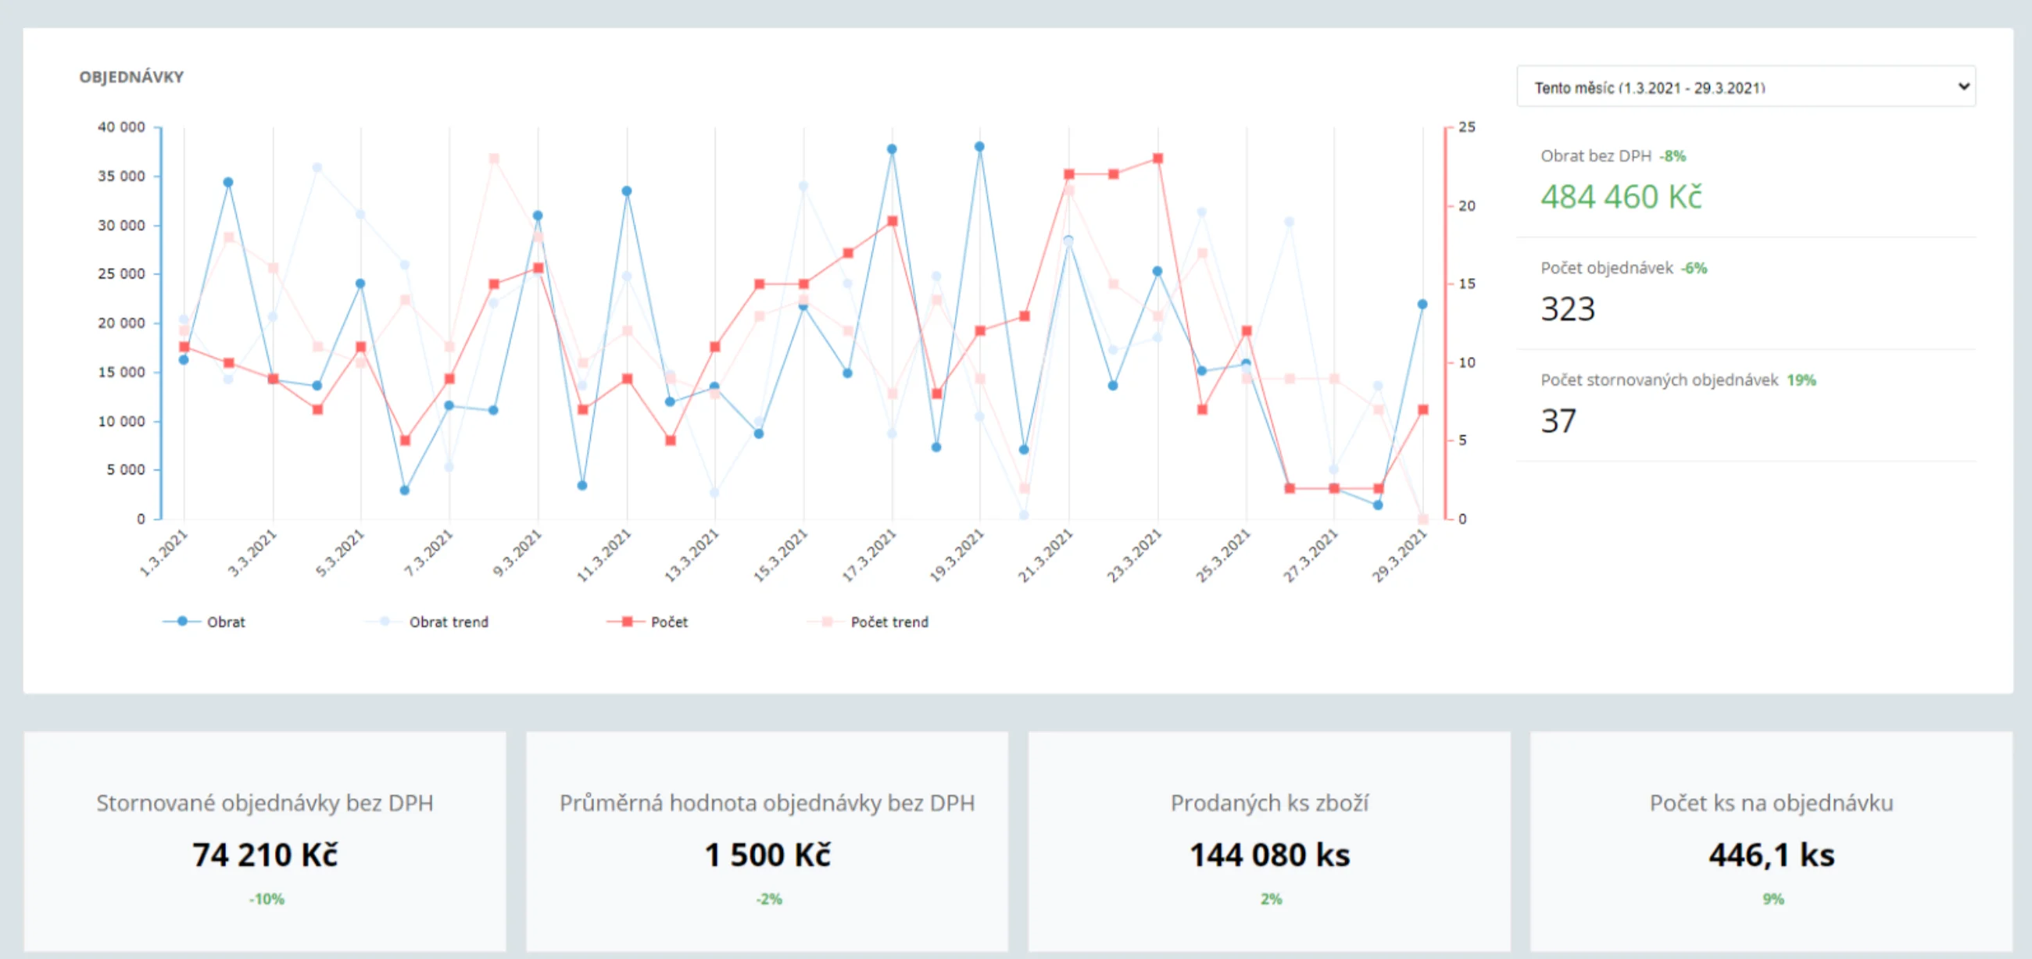Click the pale Obrat trend legend marker
The image size is (2032, 959).
tap(385, 621)
